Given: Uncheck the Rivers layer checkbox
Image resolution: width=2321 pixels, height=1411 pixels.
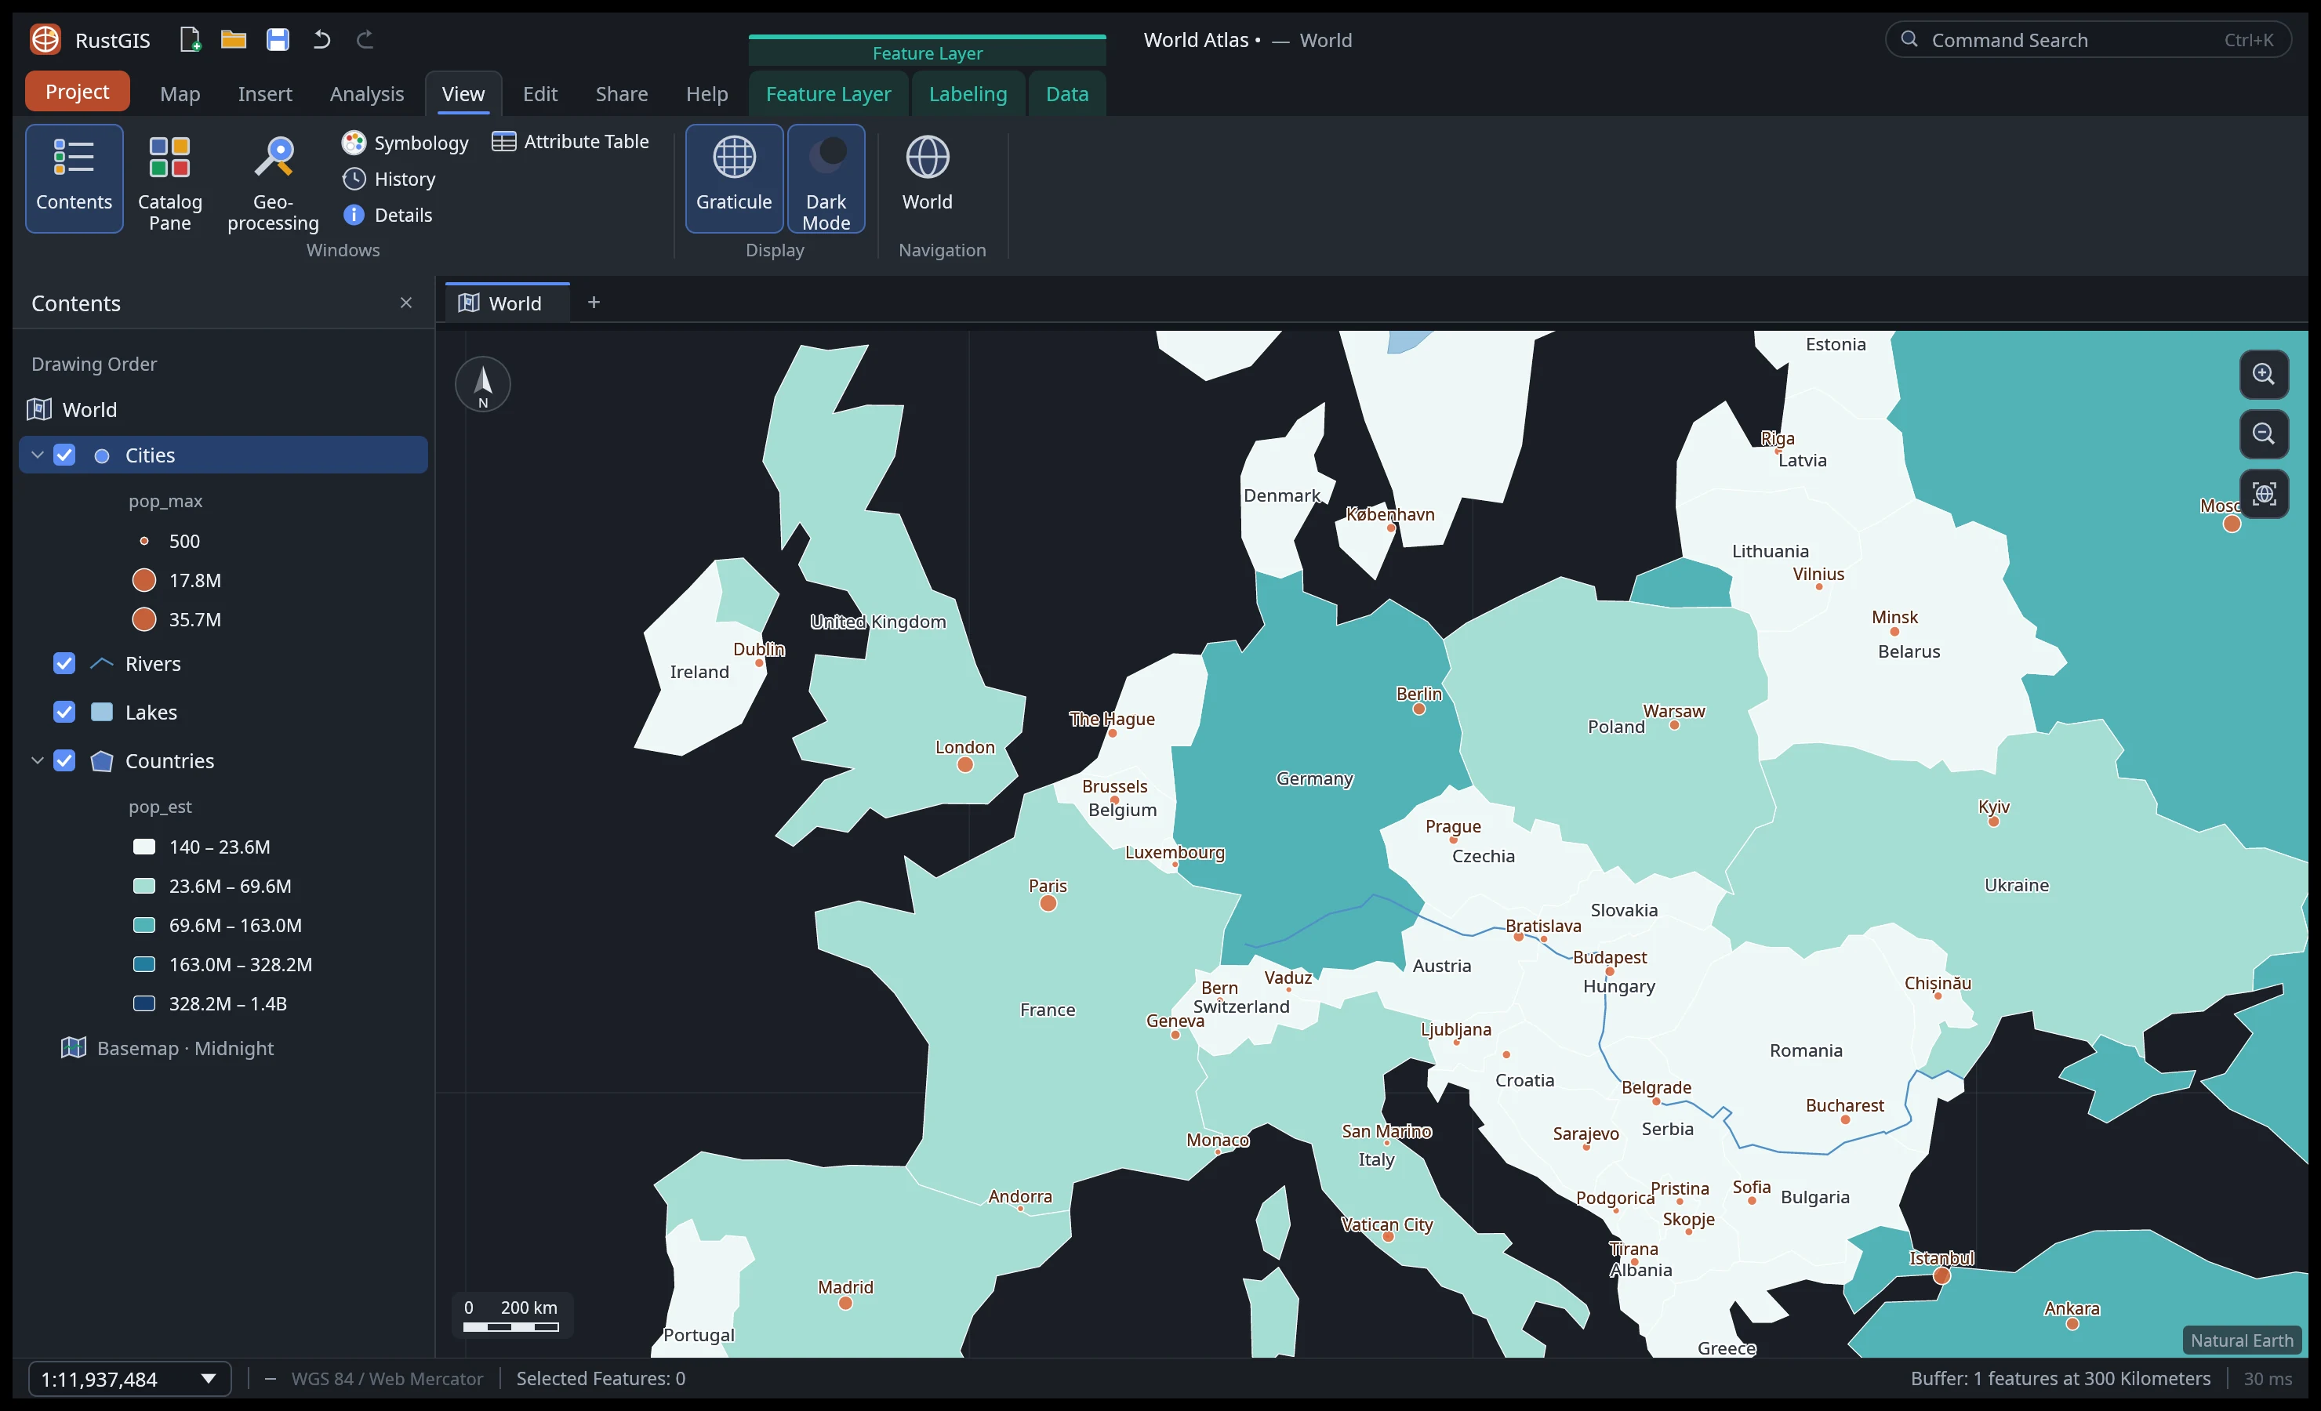Looking at the screenshot, I should tap(64, 663).
